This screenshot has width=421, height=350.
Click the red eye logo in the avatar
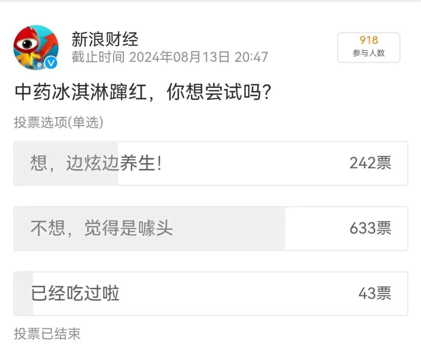(x=27, y=44)
